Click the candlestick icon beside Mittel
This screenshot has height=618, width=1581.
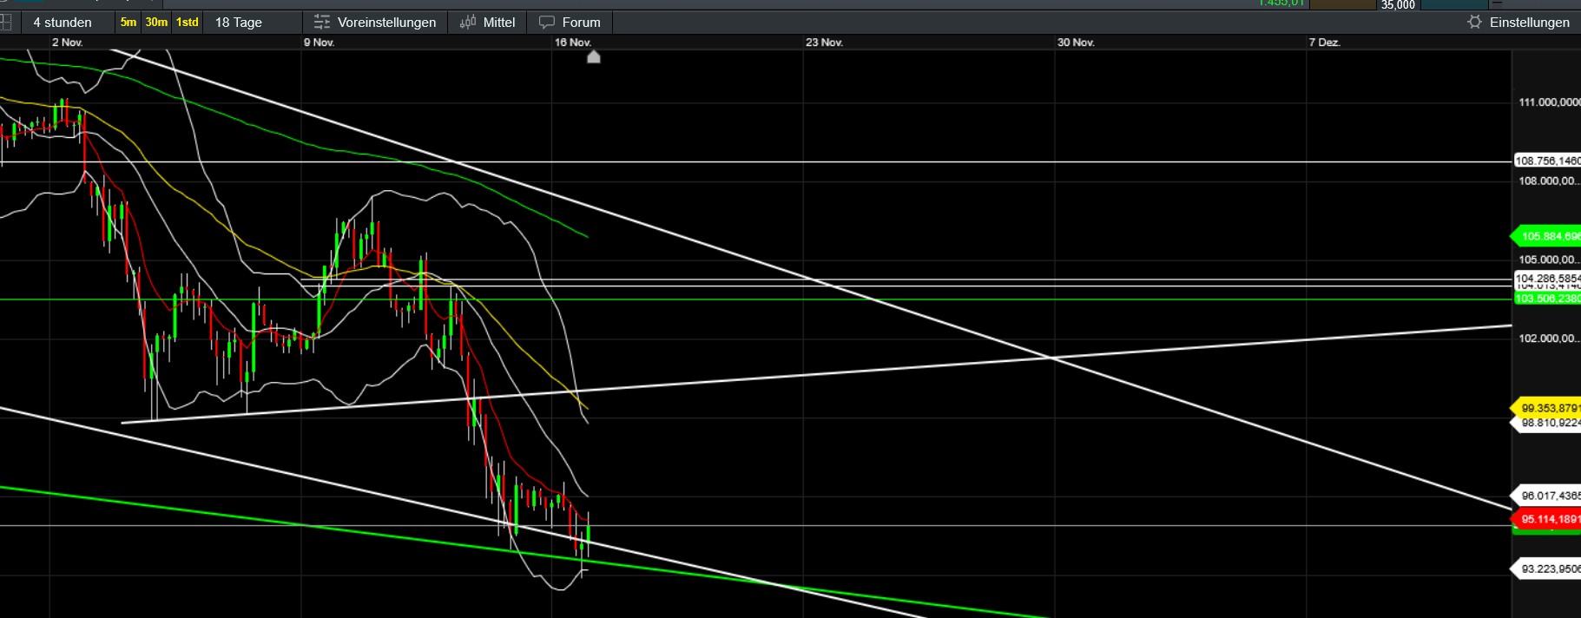click(x=468, y=23)
